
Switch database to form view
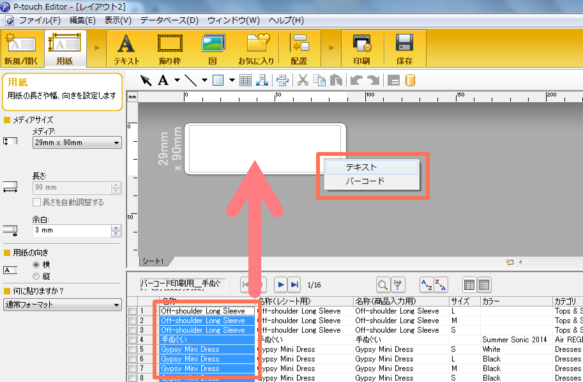pyautogui.click(x=484, y=286)
